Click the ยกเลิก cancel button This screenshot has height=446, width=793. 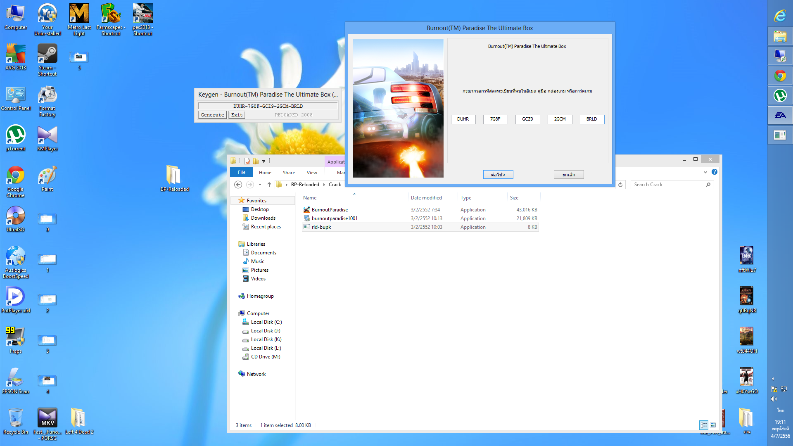pos(569,175)
